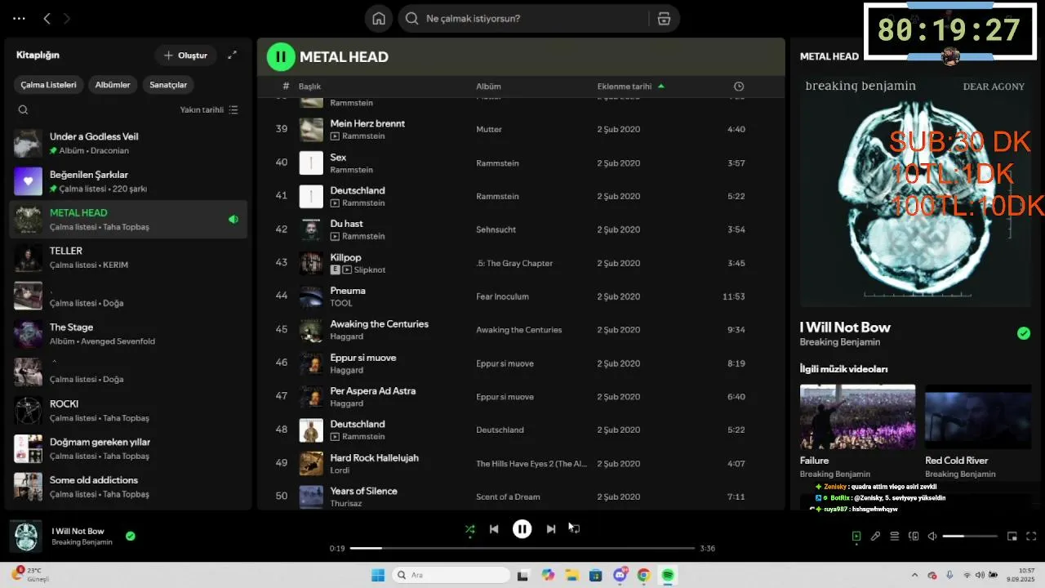This screenshot has width=1045, height=588.
Task: Open Scent of a Dream album link
Action: click(x=508, y=497)
